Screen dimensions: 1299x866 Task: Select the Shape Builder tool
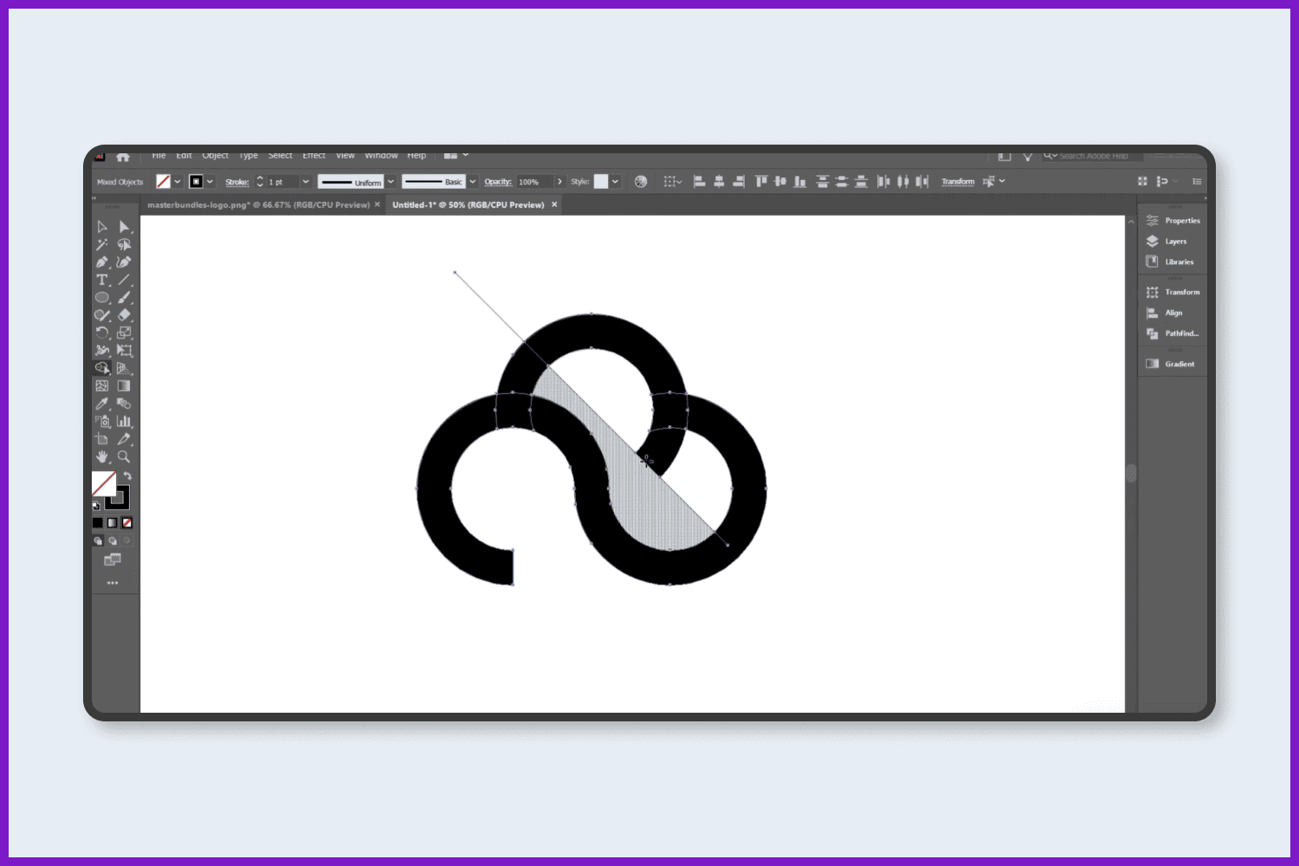(x=102, y=368)
